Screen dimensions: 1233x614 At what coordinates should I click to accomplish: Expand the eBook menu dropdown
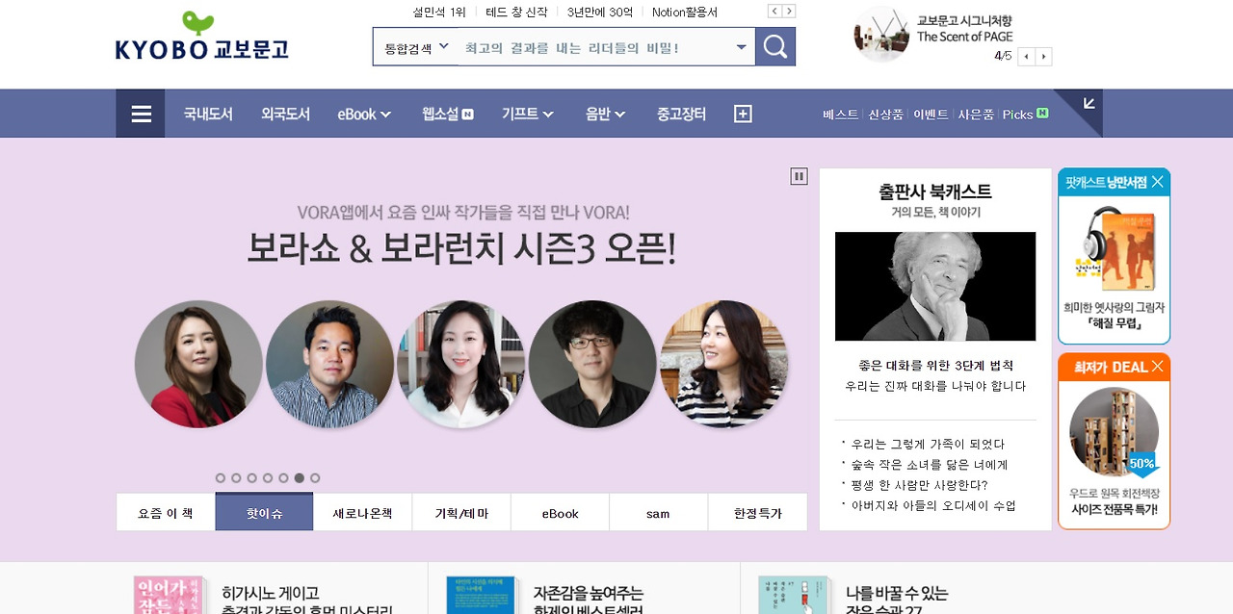click(364, 114)
